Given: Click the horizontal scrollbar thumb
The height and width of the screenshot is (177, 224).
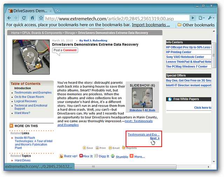Looking at the screenshot, I should click(125, 167).
